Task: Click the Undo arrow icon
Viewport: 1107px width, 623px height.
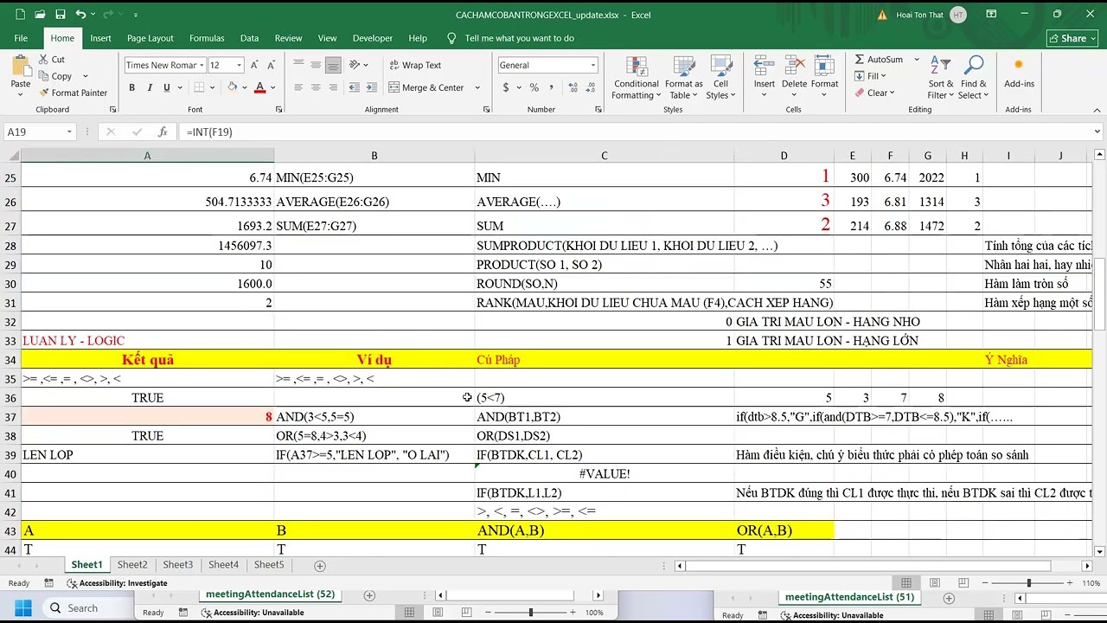Action: pyautogui.click(x=80, y=15)
